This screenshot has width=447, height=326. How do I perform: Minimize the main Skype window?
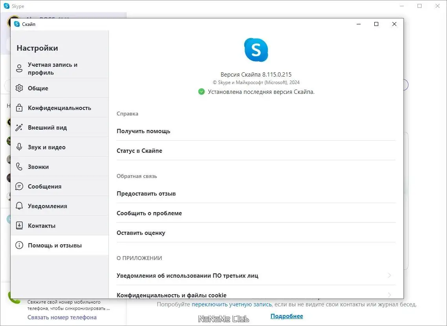click(x=402, y=6)
